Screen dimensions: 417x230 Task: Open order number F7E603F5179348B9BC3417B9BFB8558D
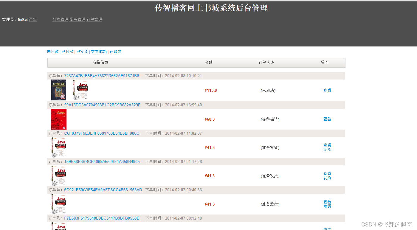pyautogui.click(x=102, y=218)
